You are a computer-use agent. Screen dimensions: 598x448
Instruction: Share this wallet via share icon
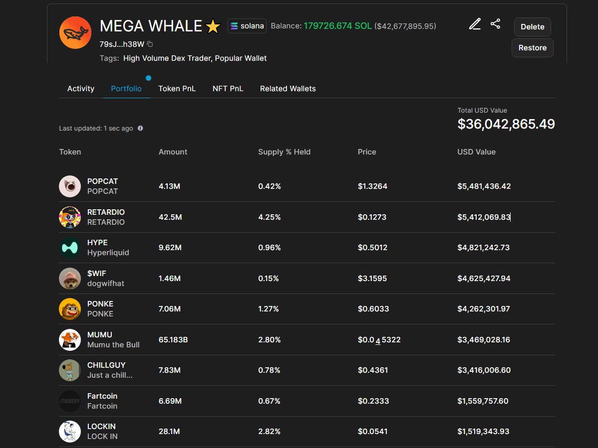click(495, 24)
